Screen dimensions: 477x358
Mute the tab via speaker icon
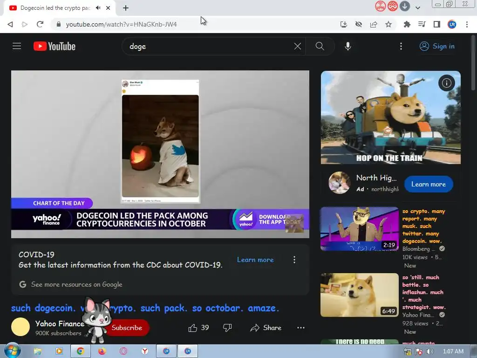click(98, 8)
